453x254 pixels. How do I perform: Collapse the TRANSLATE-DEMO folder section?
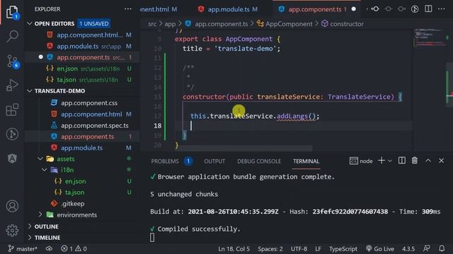click(x=30, y=91)
